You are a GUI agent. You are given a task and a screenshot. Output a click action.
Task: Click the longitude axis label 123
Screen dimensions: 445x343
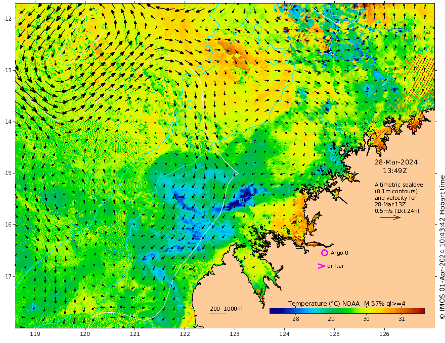[235, 334]
